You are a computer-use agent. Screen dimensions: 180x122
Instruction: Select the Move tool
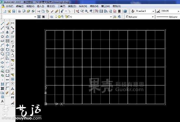[7, 45]
